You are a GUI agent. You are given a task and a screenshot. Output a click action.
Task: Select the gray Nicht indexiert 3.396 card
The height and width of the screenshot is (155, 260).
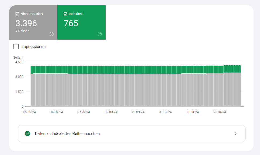click(33, 22)
